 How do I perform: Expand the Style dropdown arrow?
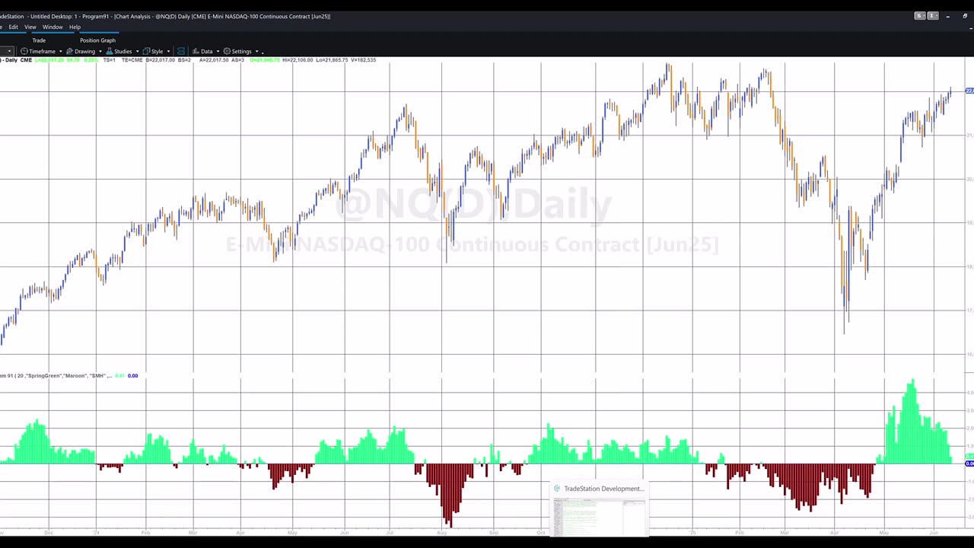[168, 52]
